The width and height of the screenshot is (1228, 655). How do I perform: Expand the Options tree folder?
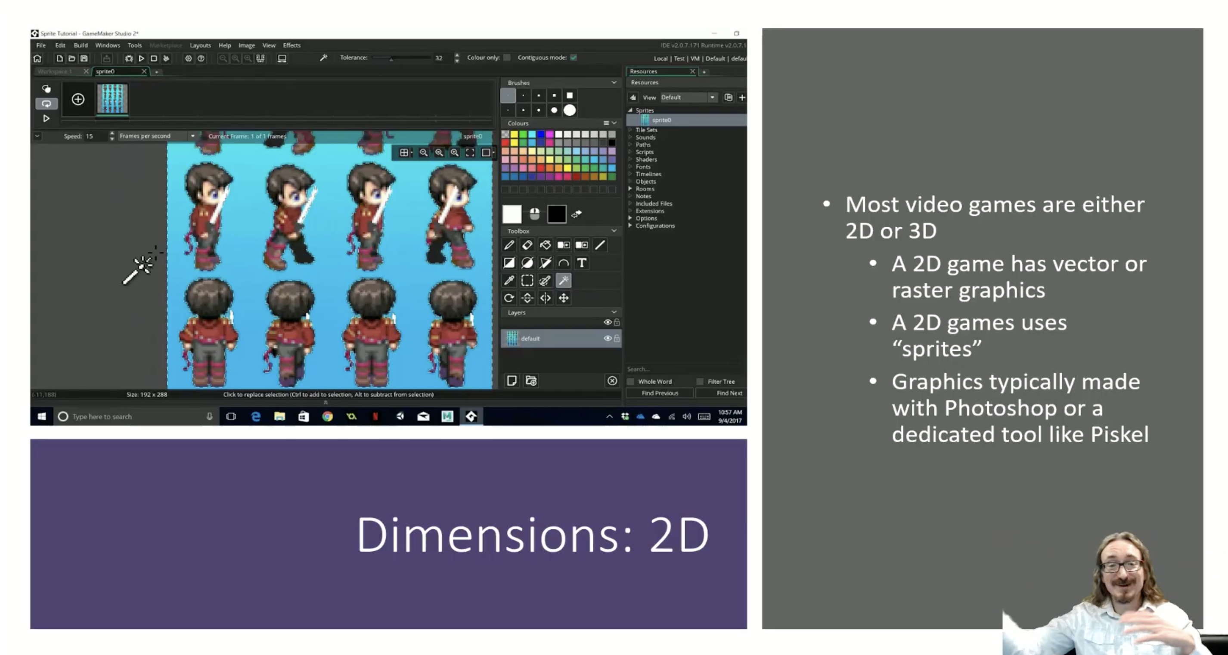point(630,218)
